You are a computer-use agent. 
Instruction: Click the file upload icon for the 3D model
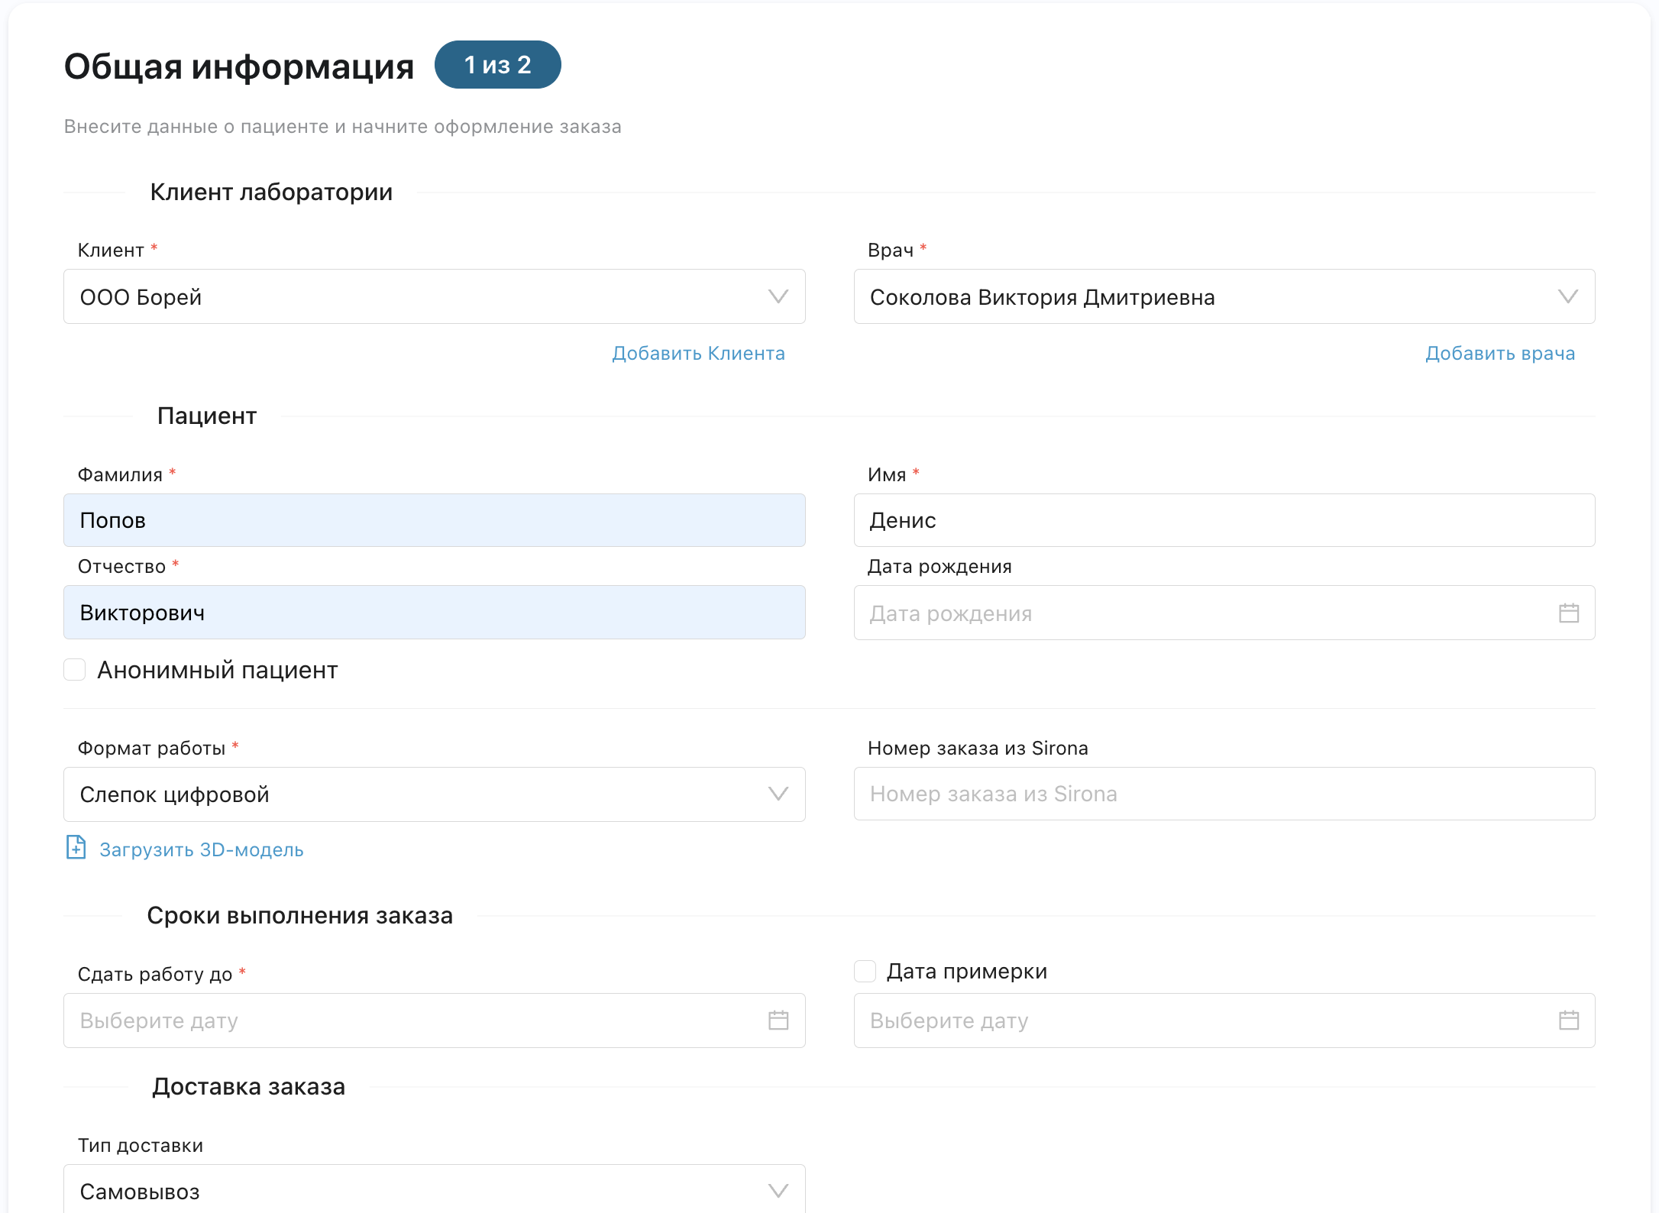tap(76, 848)
